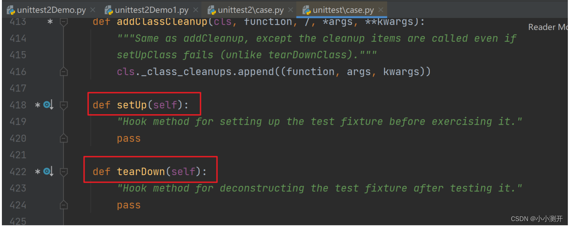Toggle the fold region ending at line 416
The image size is (569, 226).
[64, 71]
